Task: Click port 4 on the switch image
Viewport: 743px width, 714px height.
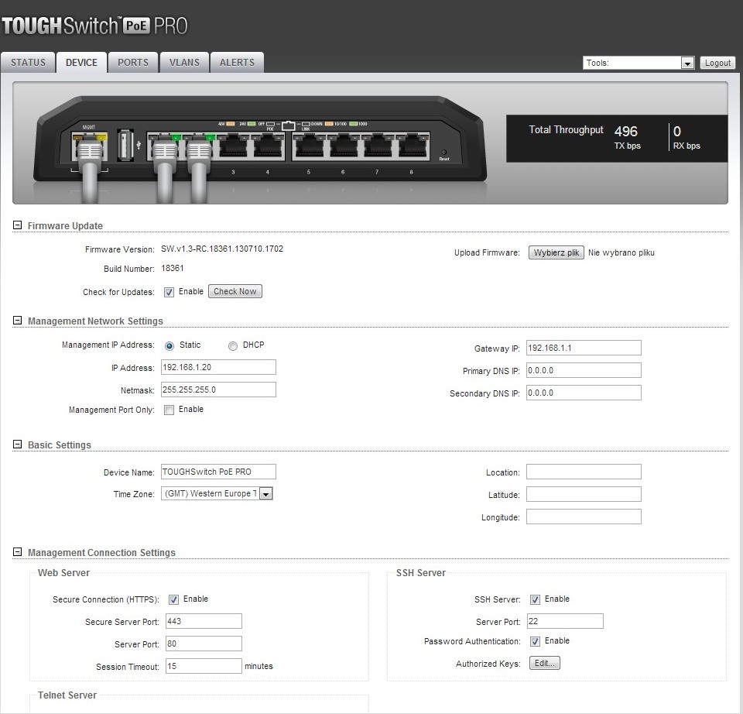Action: 267,147
